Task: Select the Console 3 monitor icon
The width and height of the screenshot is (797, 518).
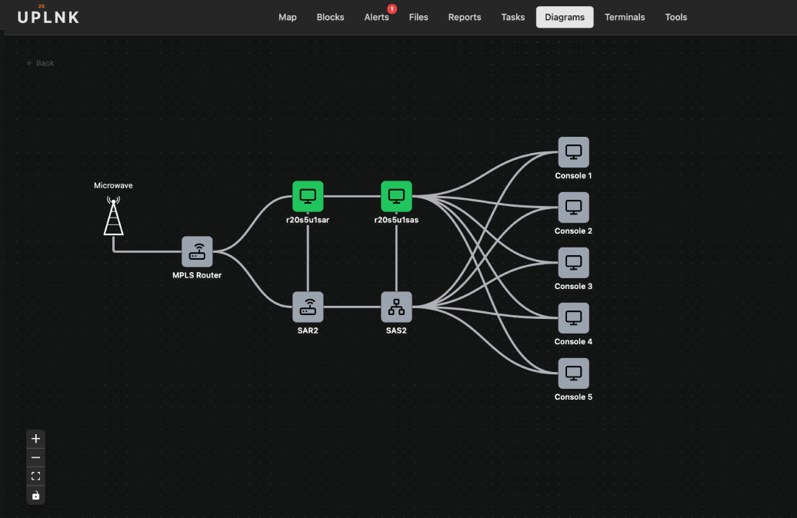Action: coord(573,263)
